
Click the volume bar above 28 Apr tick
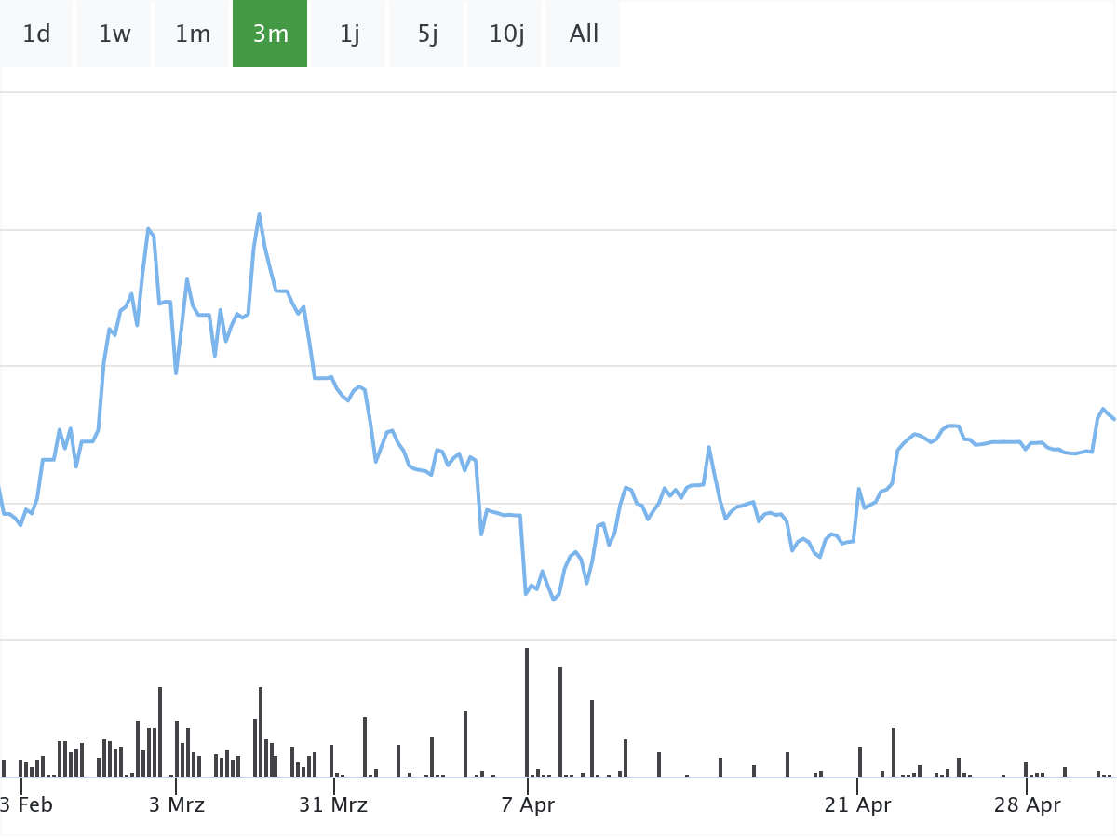coord(1026,769)
